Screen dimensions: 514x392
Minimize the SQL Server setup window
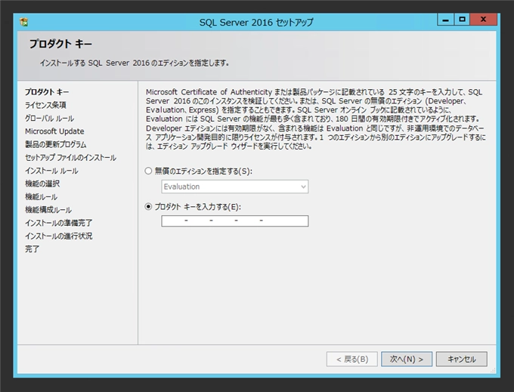(x=445, y=20)
